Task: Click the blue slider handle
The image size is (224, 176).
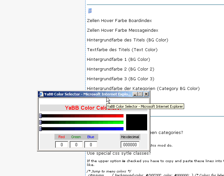Action: click(x=41, y=129)
